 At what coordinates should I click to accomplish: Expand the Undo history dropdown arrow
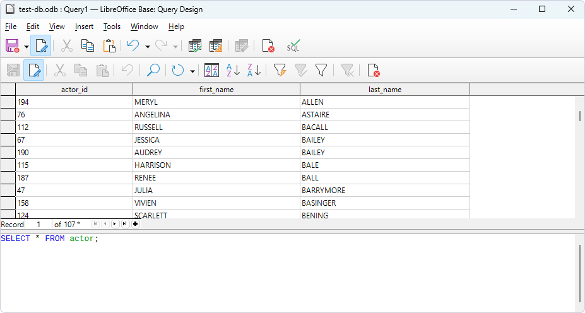tap(147, 46)
